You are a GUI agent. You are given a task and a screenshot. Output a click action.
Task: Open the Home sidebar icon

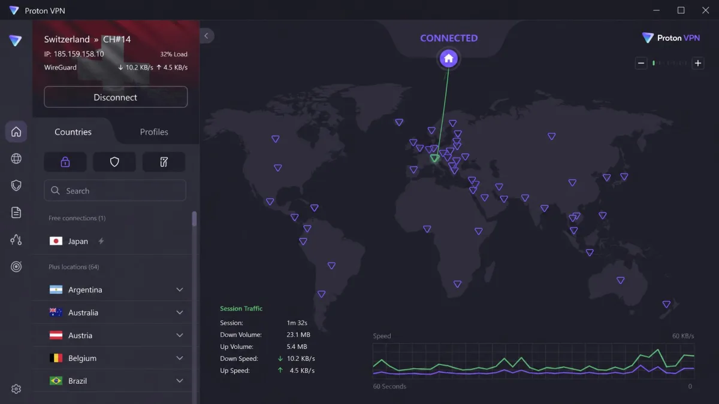click(x=16, y=132)
